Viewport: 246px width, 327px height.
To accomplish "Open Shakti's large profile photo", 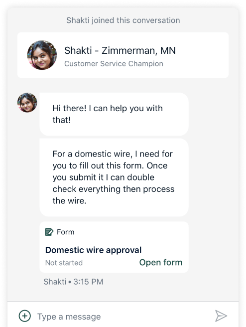I will pos(42,55).
